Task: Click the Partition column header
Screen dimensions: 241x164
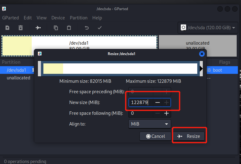Action: pos(11,62)
